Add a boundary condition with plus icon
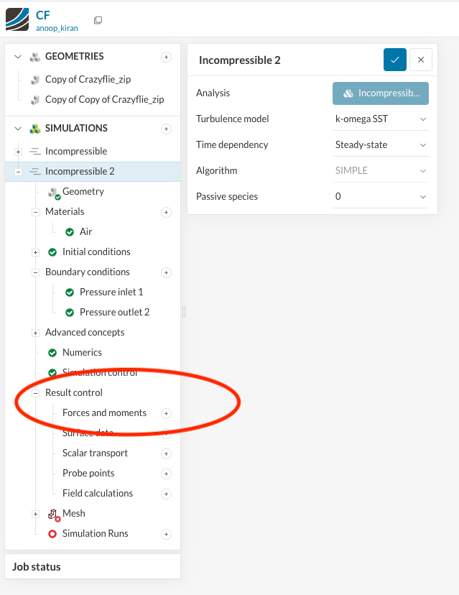The image size is (459, 595). [x=166, y=272]
